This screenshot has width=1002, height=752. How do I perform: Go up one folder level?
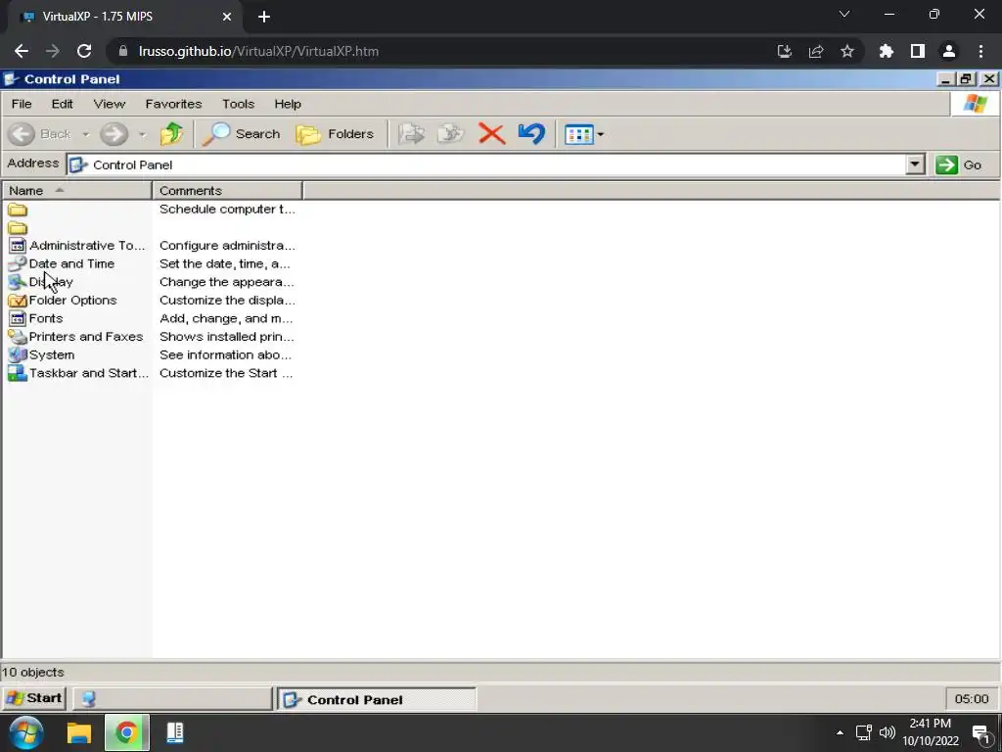click(171, 134)
